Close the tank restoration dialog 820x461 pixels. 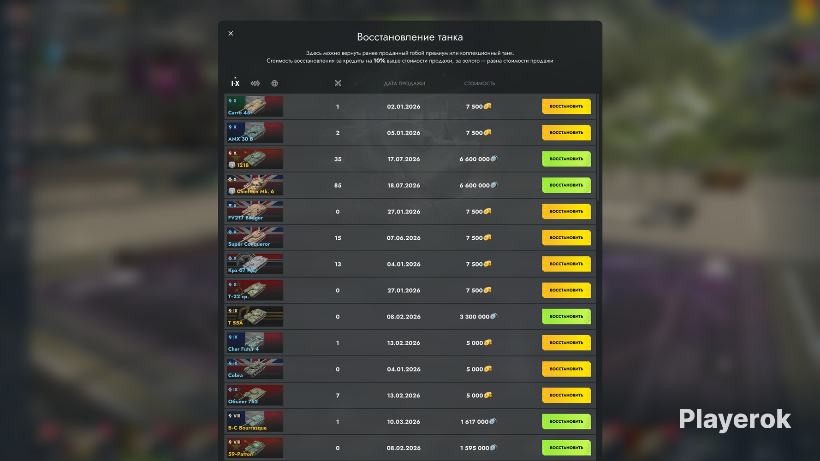click(x=231, y=33)
